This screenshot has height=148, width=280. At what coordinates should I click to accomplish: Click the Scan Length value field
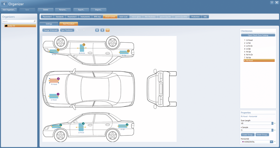coord(256,123)
